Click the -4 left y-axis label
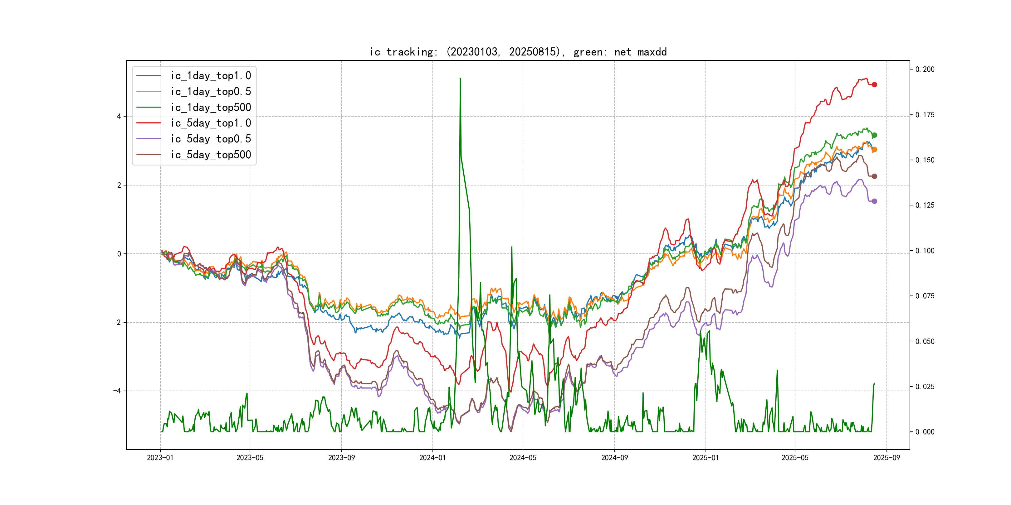This screenshot has height=505, width=1011. pyautogui.click(x=117, y=391)
